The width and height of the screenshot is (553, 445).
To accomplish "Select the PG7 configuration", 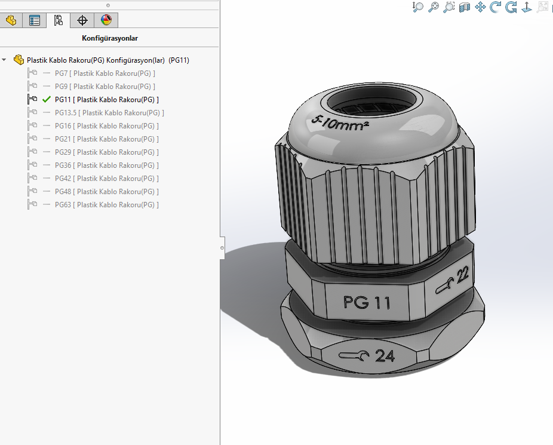I will click(105, 73).
